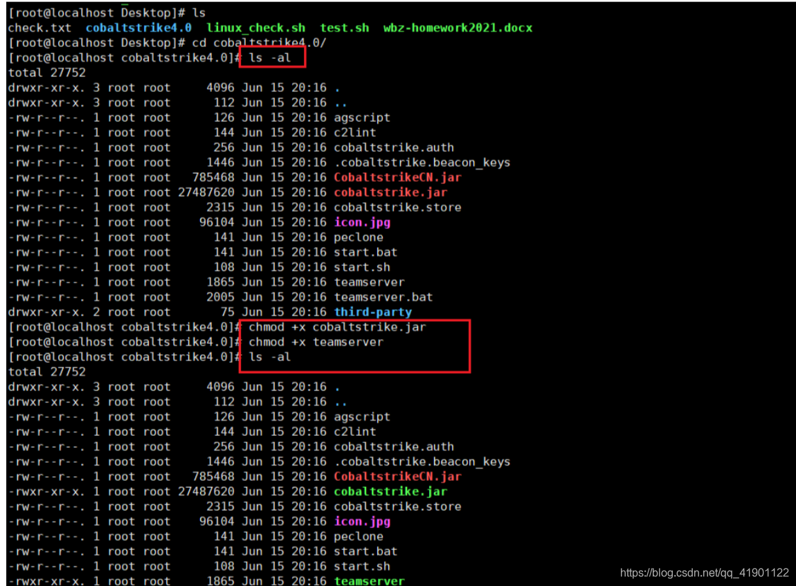The height and width of the screenshot is (586, 796).
Task: Select the size value 75 on the third-party row
Action: (228, 312)
